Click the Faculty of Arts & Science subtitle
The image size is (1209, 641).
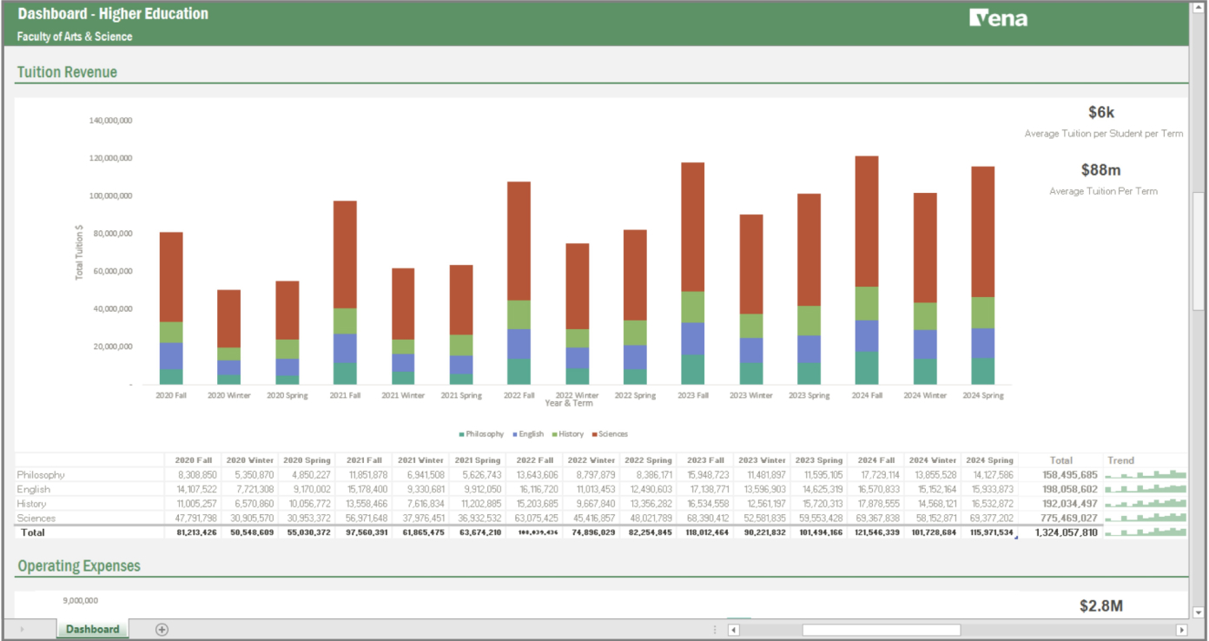[x=75, y=36]
